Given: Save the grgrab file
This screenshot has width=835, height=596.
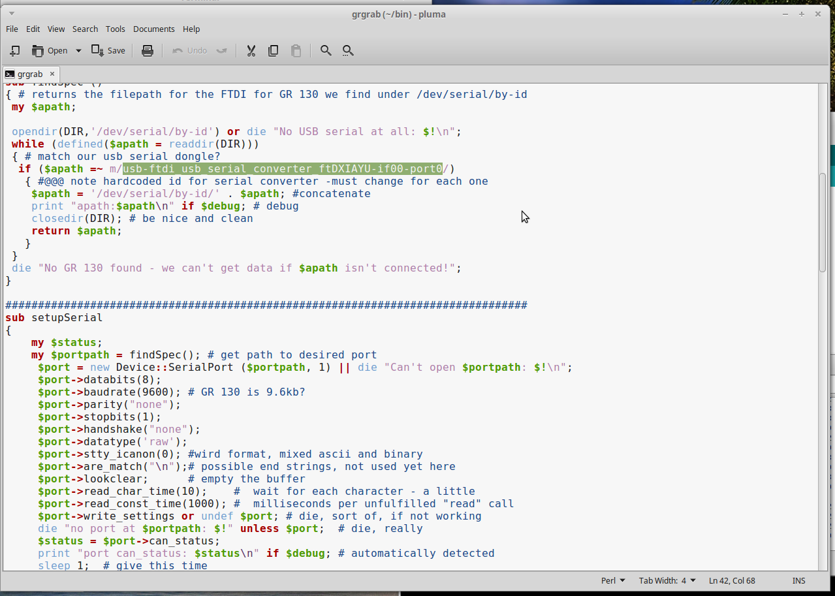Looking at the screenshot, I should point(108,50).
